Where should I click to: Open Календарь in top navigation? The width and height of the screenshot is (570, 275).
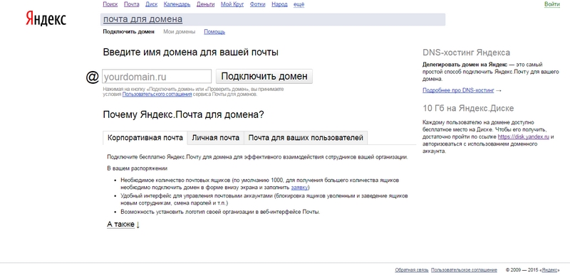pyautogui.click(x=177, y=4)
